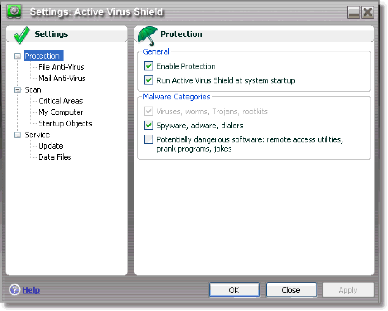This screenshot has width=388, height=311.
Task: Open Startup Objects scan settings
Action: tap(65, 124)
